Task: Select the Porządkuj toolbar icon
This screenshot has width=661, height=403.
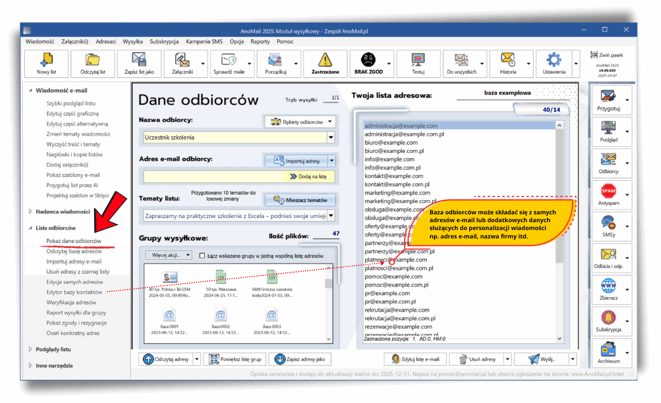Action: click(275, 64)
